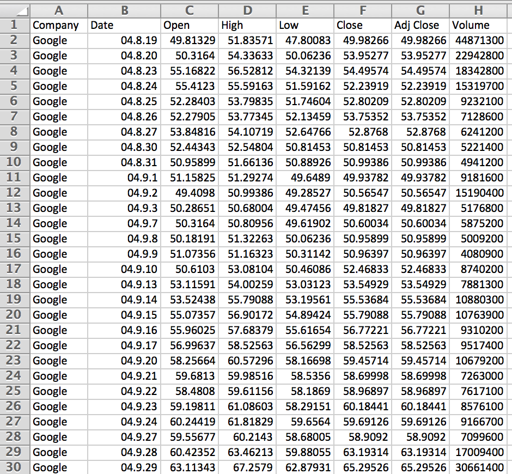Select High value 53.77345
Image resolution: width=512 pixels, height=474 pixels.
coord(247,117)
